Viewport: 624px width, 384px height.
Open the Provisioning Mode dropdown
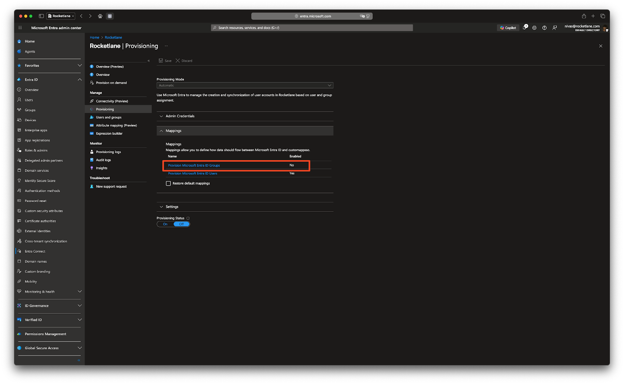point(245,85)
